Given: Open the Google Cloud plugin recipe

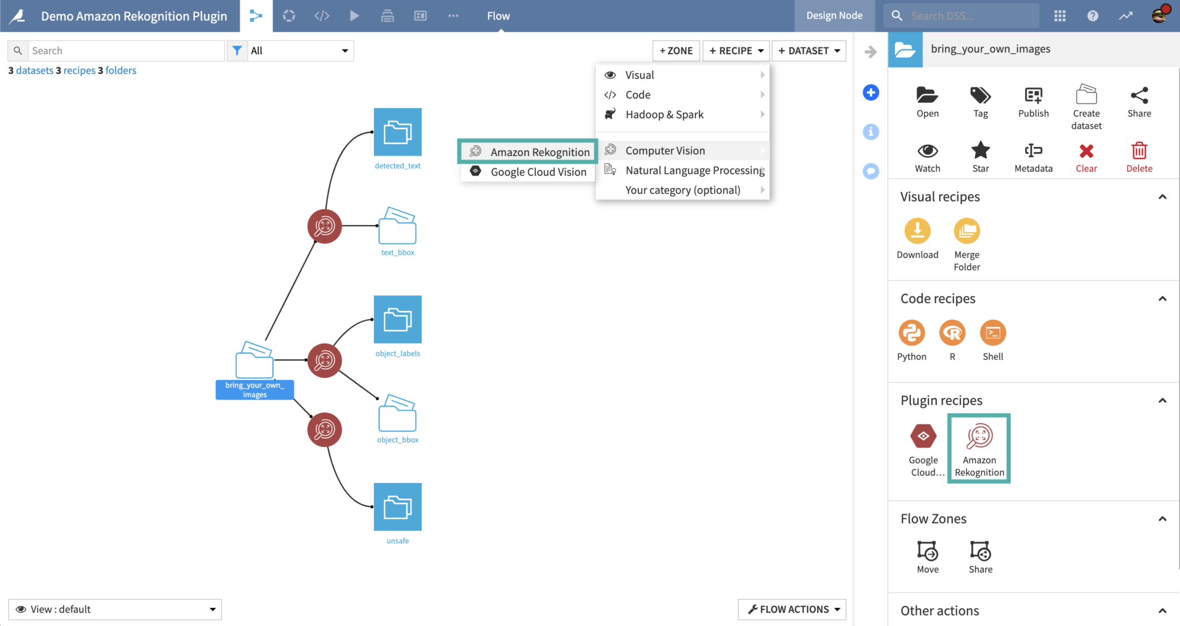Looking at the screenshot, I should tap(923, 437).
